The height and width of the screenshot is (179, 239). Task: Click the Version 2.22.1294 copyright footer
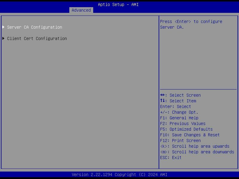[x=119, y=175]
